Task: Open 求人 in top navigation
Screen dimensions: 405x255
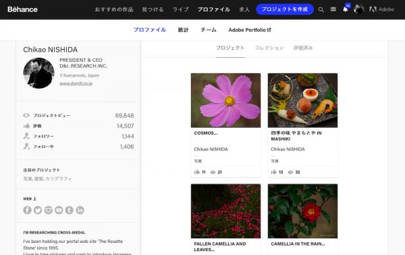Action: (244, 9)
